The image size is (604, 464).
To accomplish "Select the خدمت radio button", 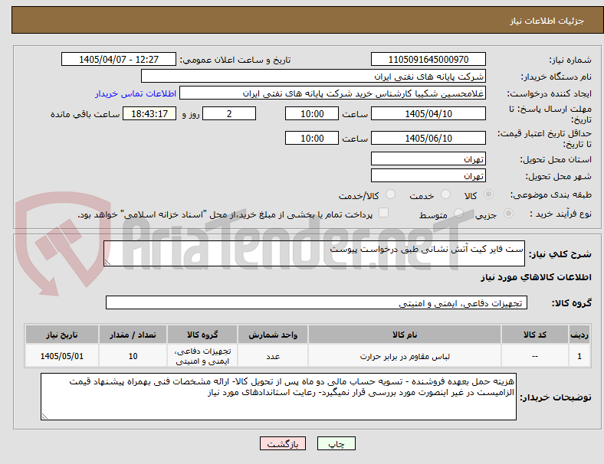I will click(445, 194).
